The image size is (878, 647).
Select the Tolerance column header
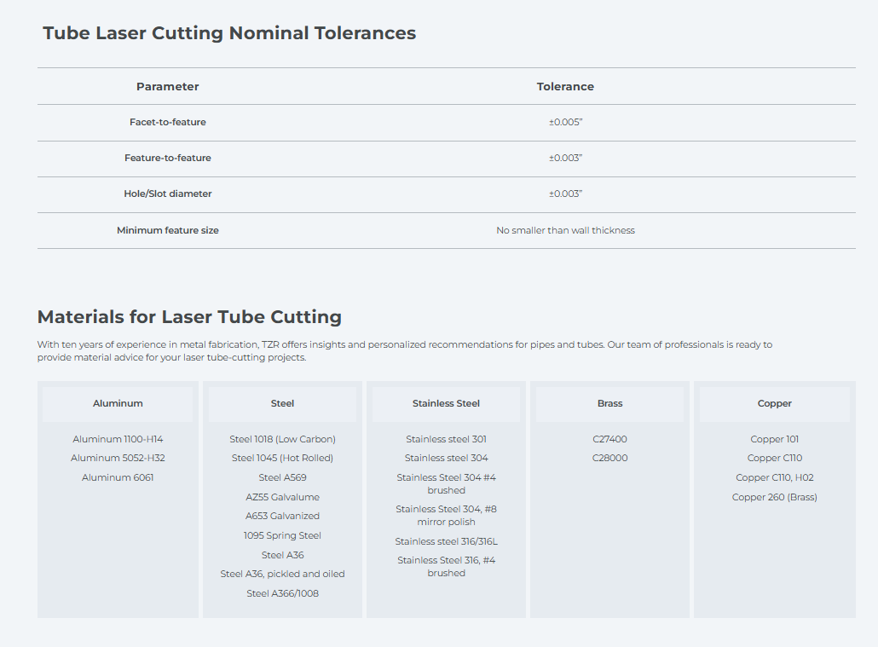click(x=565, y=87)
